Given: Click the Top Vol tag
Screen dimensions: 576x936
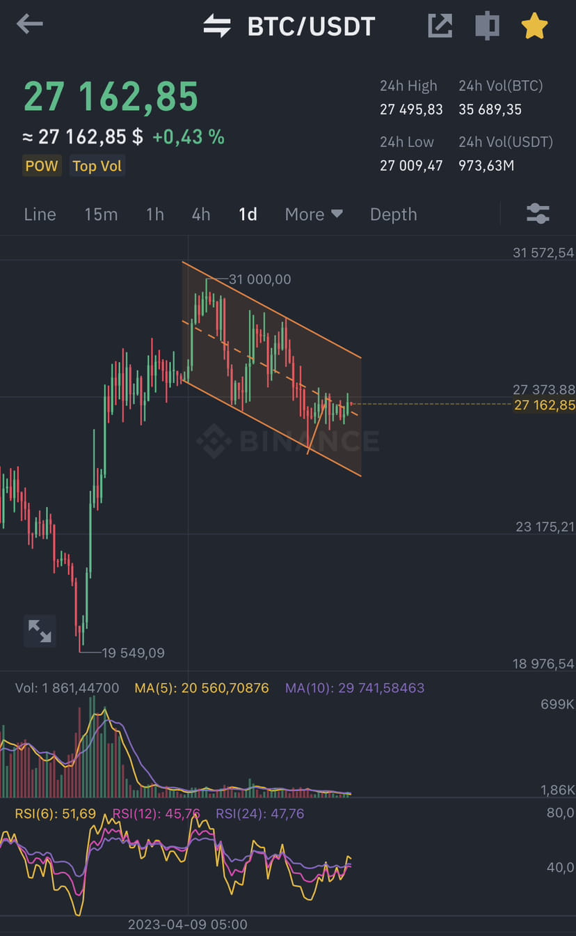Looking at the screenshot, I should [x=97, y=166].
